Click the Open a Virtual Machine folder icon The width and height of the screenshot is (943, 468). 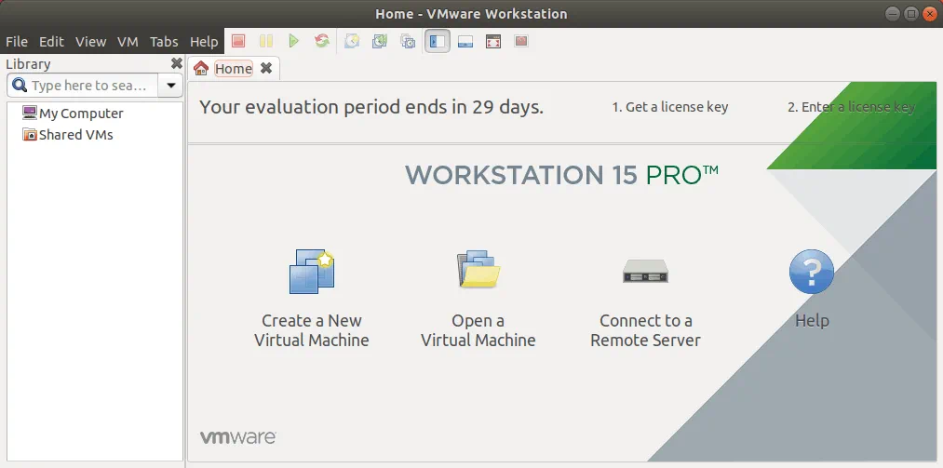(x=478, y=269)
